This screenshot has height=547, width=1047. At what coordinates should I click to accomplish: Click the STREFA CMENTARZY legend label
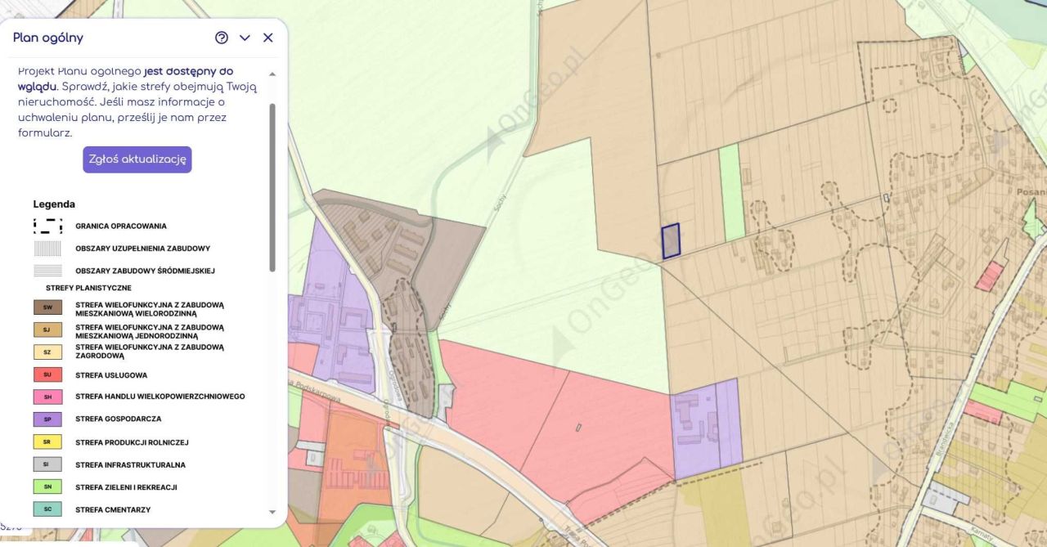click(113, 509)
